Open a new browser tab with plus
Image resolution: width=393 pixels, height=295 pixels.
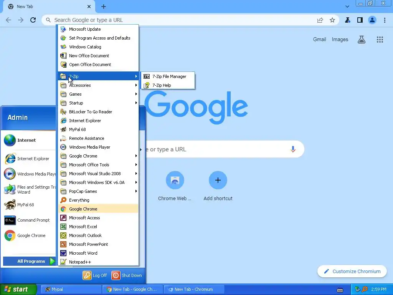coord(104,7)
